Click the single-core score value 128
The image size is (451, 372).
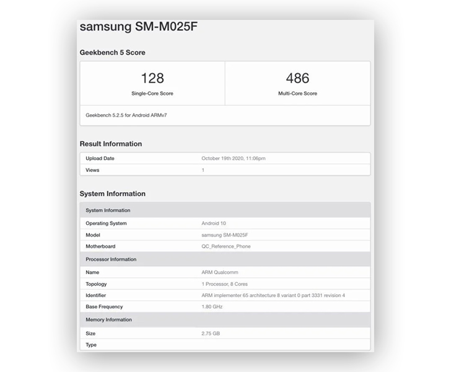[x=152, y=78]
